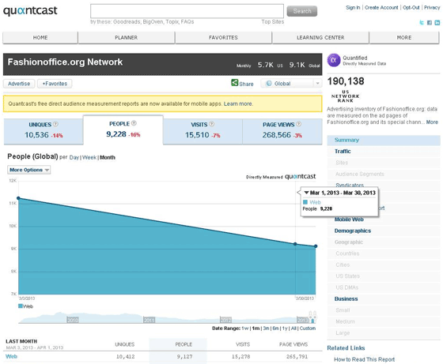443x364 pixels.
Task: Click the Search button
Action: 301,11
